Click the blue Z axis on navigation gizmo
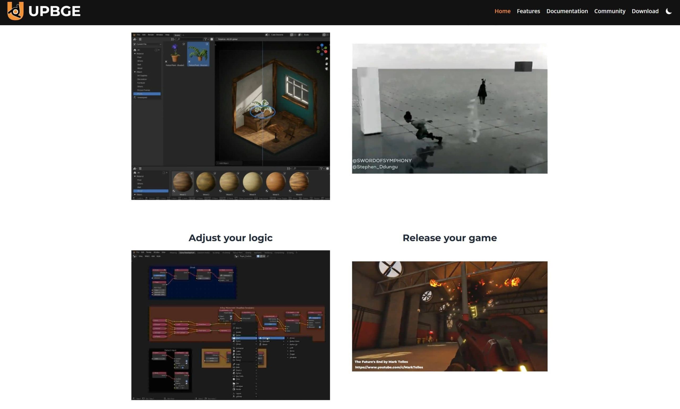This screenshot has height=409, width=680. coord(322,45)
